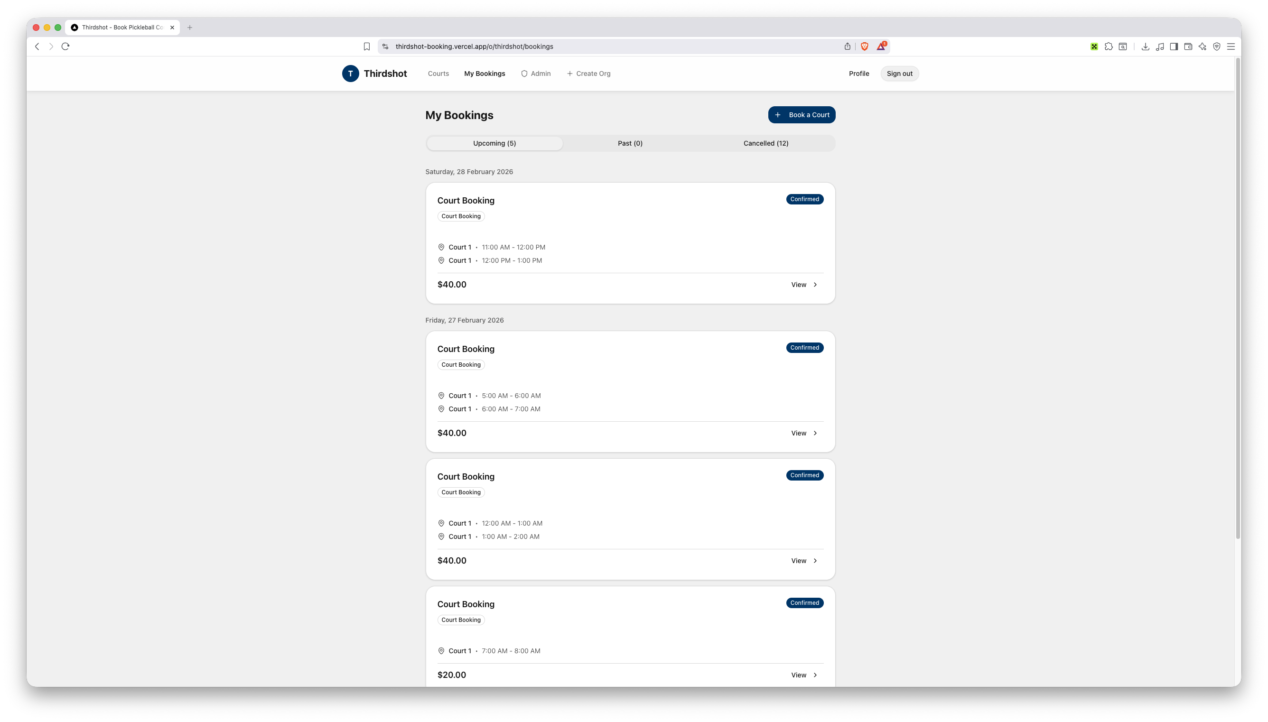Open browser downloads icon
Viewport: 1268px width, 722px height.
pos(1145,46)
